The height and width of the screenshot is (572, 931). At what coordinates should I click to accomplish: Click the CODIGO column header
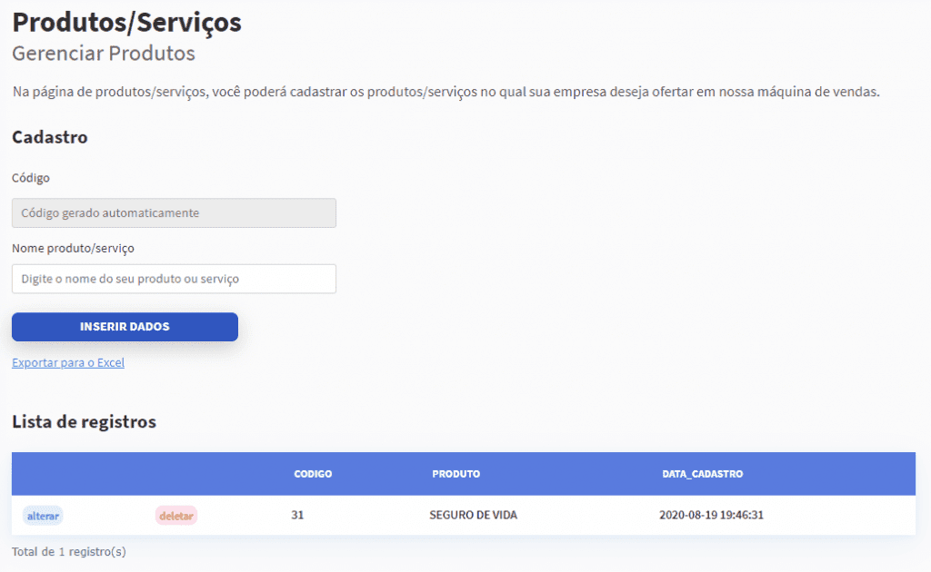tap(313, 474)
